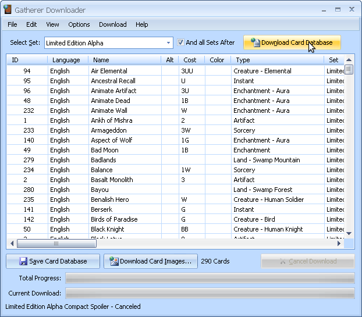Viewport: 362px width, 317px height.
Task: Click the globe icon on Download Card Database
Action: tap(255, 42)
